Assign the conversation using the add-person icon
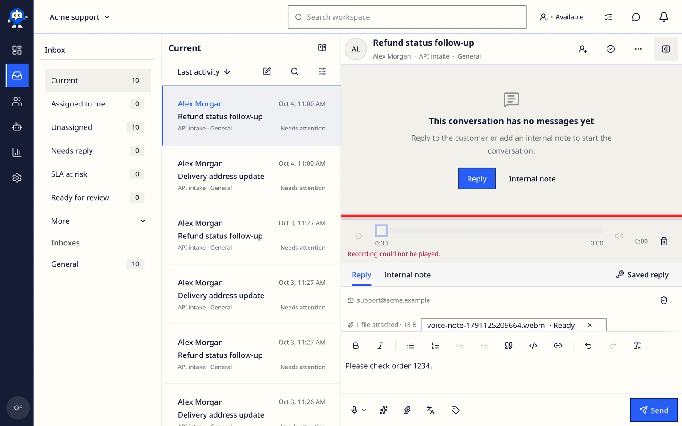The height and width of the screenshot is (426, 682). tap(583, 49)
